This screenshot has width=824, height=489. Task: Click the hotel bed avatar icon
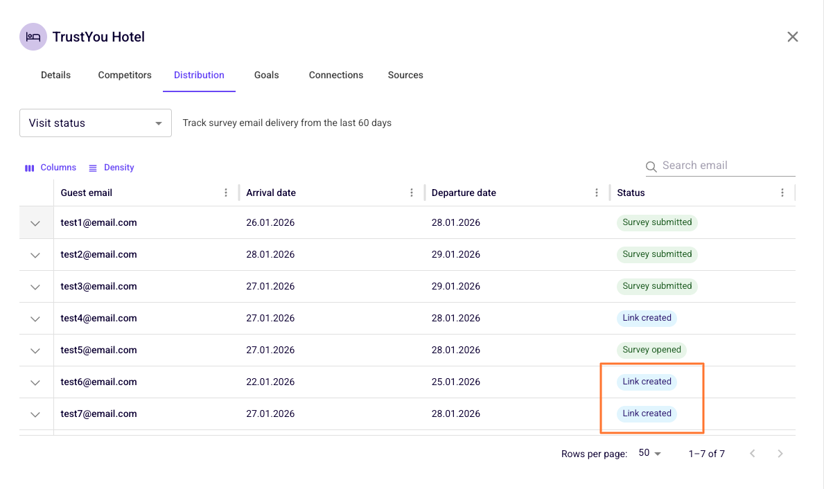tap(33, 37)
